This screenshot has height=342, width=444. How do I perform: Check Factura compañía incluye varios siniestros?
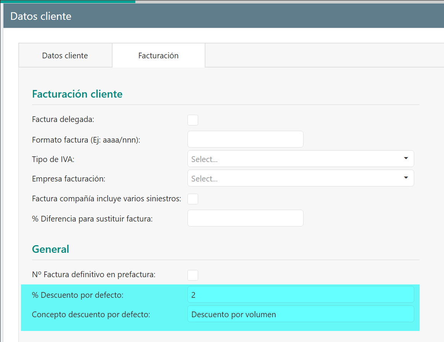(x=193, y=199)
